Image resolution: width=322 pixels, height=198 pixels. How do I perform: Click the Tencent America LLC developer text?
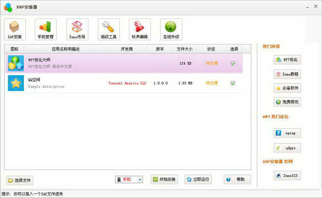(x=127, y=83)
